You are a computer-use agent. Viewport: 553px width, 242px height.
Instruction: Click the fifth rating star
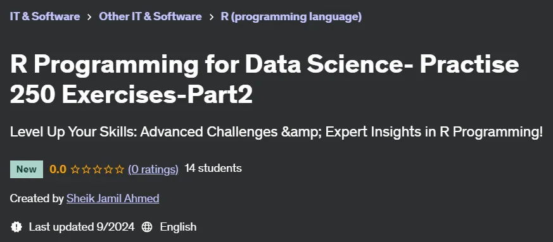(x=120, y=169)
